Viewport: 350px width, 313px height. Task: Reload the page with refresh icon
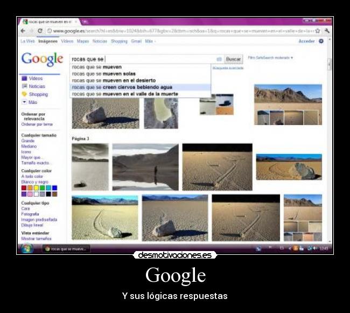40,31
